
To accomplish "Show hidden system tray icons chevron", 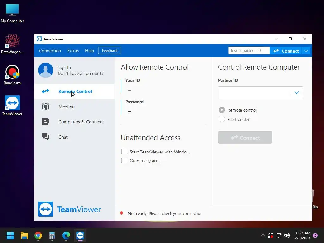I will (263, 235).
